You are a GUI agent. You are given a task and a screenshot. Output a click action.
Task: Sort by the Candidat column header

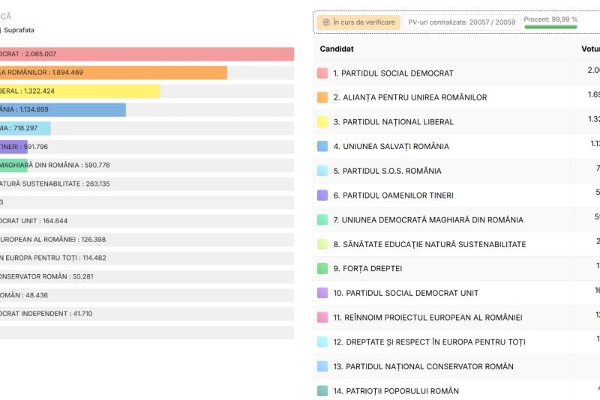(337, 49)
